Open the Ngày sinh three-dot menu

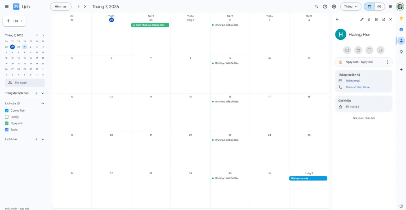pyautogui.click(x=387, y=62)
